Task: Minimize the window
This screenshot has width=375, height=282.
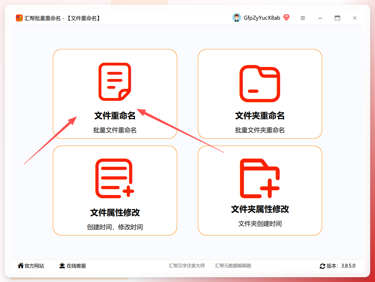Action: 320,18
